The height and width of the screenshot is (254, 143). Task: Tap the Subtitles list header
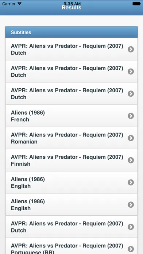[71, 32]
